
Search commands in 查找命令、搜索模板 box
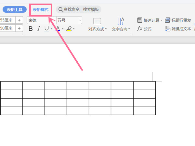(x=79, y=9)
